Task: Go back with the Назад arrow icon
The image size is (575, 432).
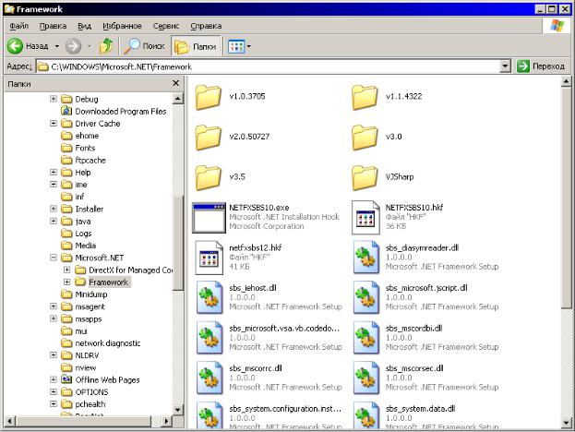Action: click(16, 46)
